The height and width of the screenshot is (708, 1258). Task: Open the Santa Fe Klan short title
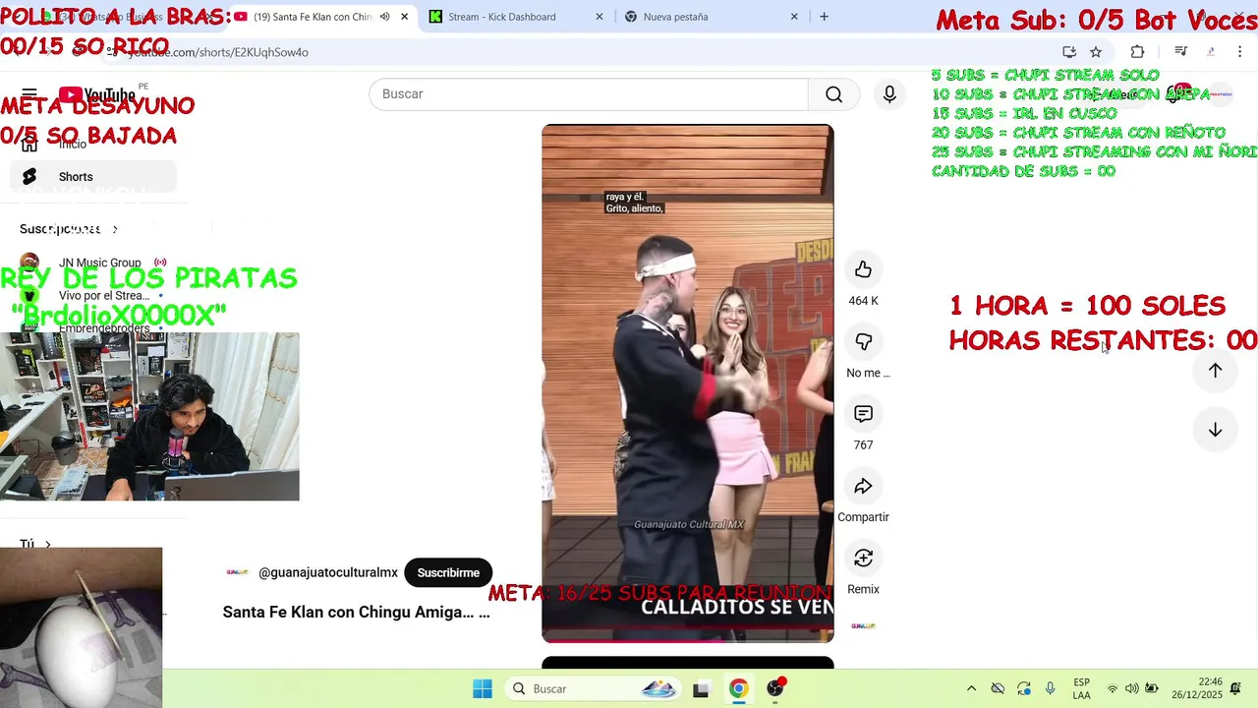click(356, 613)
